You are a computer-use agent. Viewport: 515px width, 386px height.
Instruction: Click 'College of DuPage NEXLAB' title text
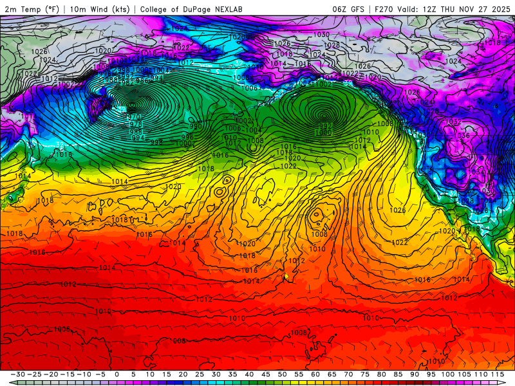pyautogui.click(x=191, y=9)
